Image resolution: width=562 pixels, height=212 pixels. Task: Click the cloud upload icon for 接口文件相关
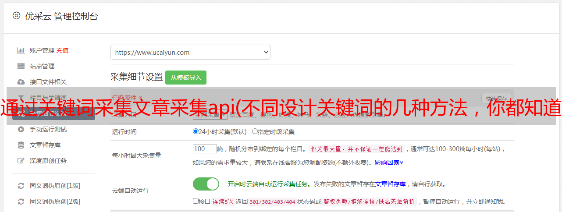click(x=21, y=82)
